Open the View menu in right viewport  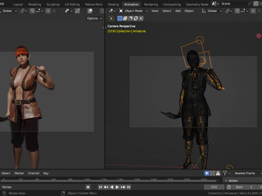155,11
